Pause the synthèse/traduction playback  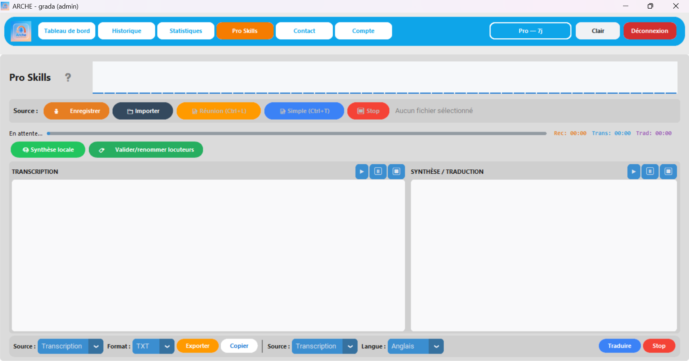click(x=650, y=172)
